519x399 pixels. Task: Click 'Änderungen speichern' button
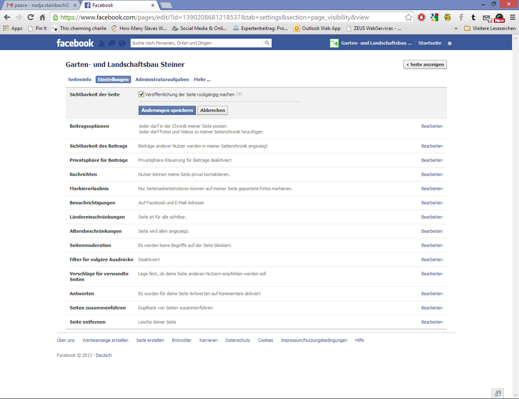167,110
